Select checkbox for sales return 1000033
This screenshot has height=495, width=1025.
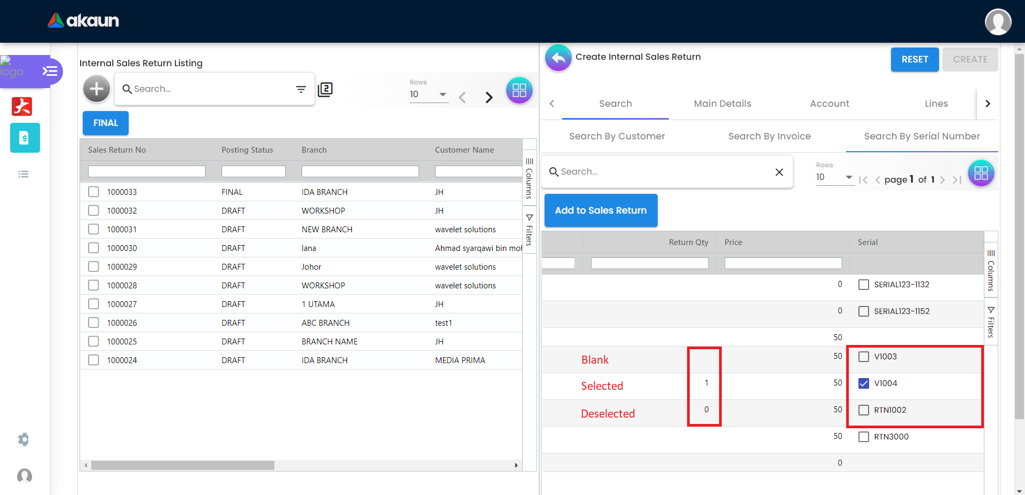click(x=93, y=192)
